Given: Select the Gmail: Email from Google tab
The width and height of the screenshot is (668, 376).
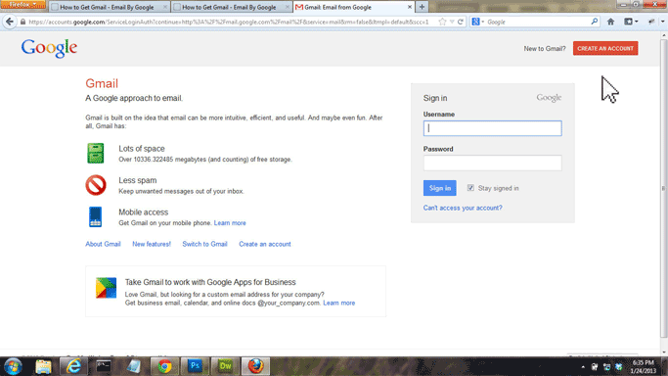Looking at the screenshot, I should click(x=354, y=7).
